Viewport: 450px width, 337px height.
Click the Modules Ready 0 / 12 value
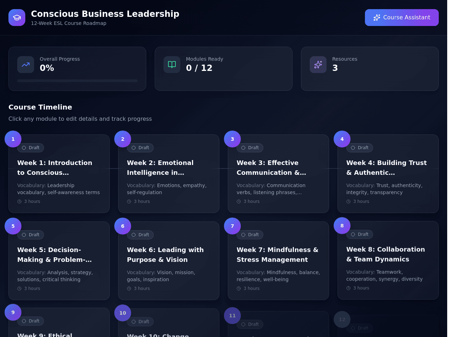tap(199, 68)
